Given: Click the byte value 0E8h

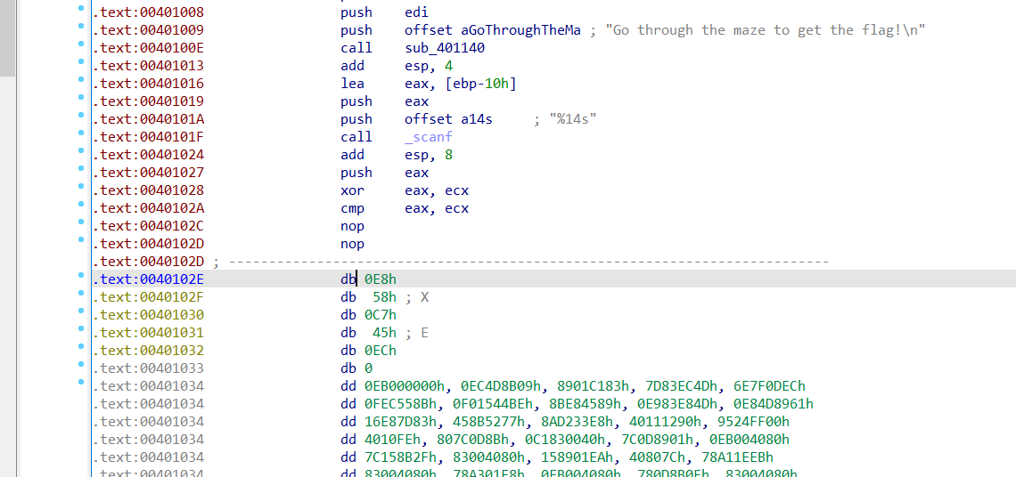Looking at the screenshot, I should [x=381, y=279].
